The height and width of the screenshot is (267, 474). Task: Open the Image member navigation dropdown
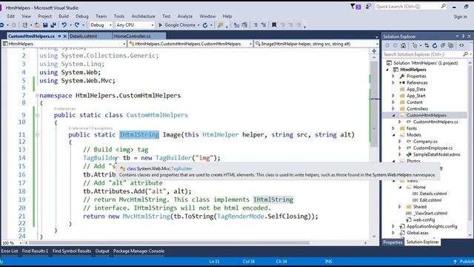(377, 44)
